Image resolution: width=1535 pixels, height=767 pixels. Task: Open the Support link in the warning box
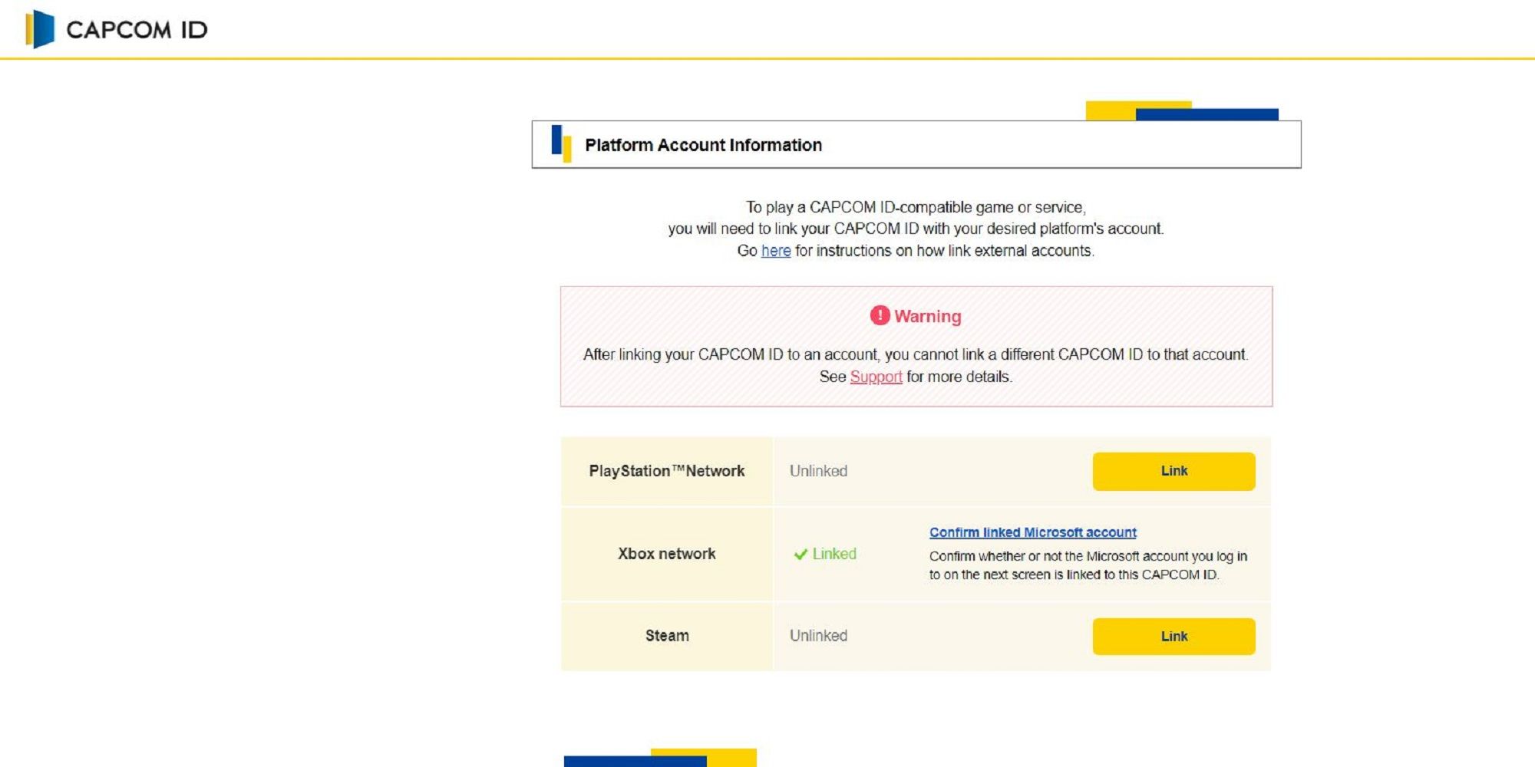pyautogui.click(x=876, y=377)
